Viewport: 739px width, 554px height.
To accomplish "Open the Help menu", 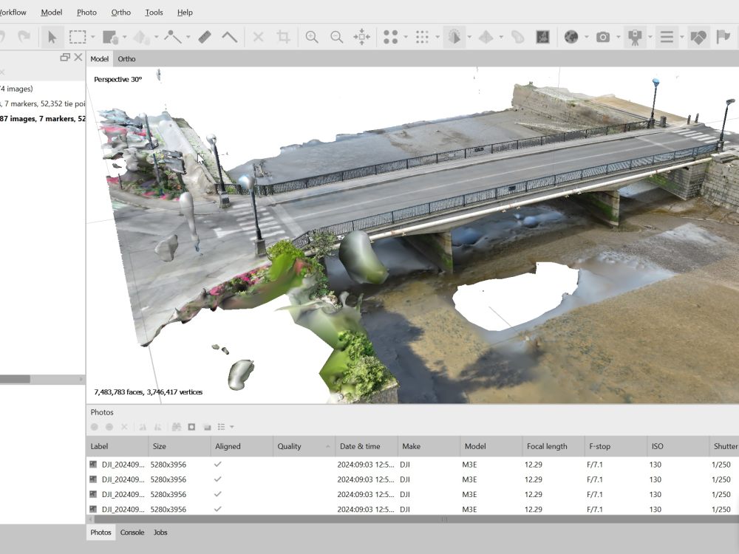I will (x=185, y=13).
